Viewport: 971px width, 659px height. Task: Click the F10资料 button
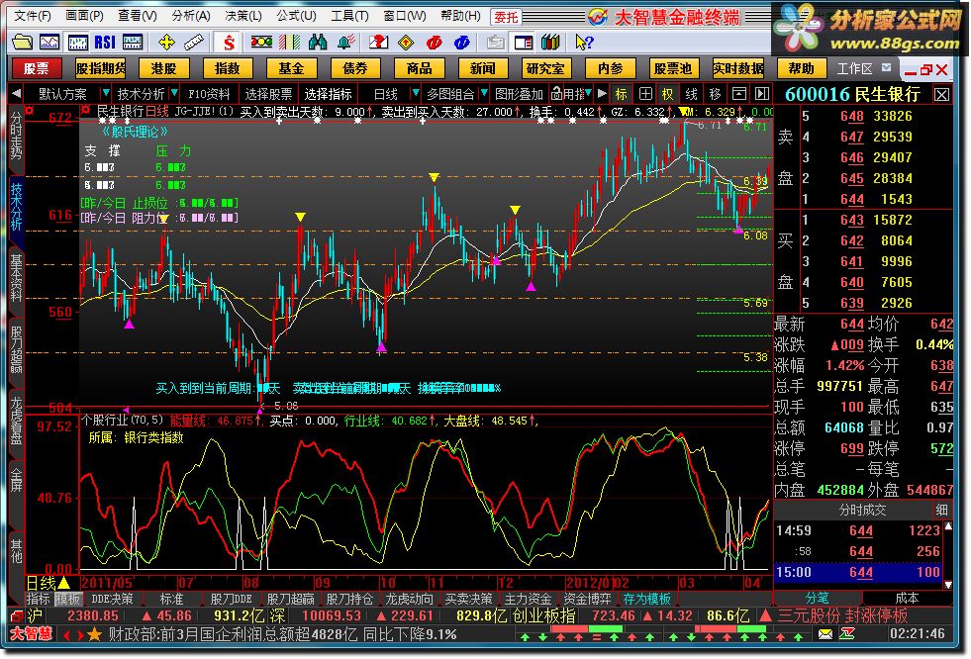click(x=209, y=94)
